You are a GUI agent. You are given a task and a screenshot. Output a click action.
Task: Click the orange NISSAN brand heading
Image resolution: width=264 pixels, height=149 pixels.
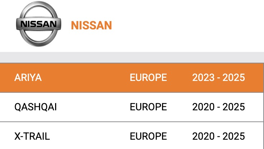click(91, 25)
